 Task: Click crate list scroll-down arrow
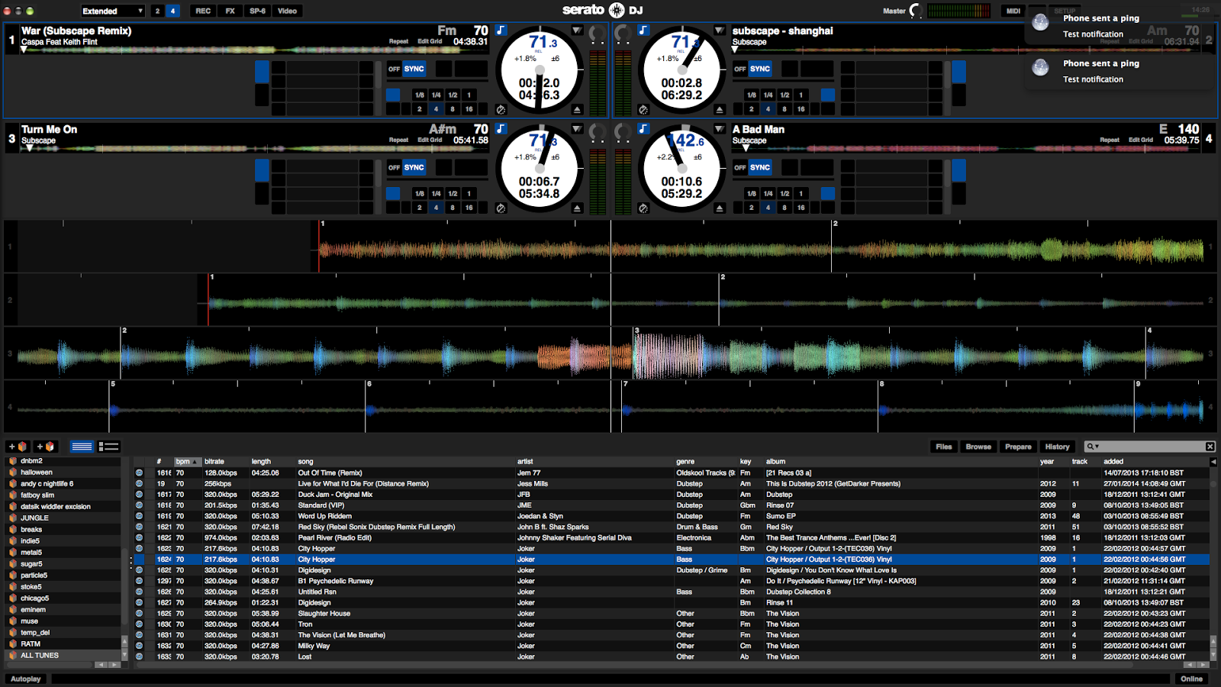click(x=124, y=655)
